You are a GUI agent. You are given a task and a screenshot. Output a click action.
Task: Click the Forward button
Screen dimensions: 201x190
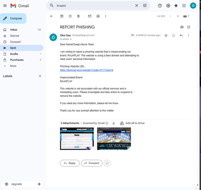(92, 163)
